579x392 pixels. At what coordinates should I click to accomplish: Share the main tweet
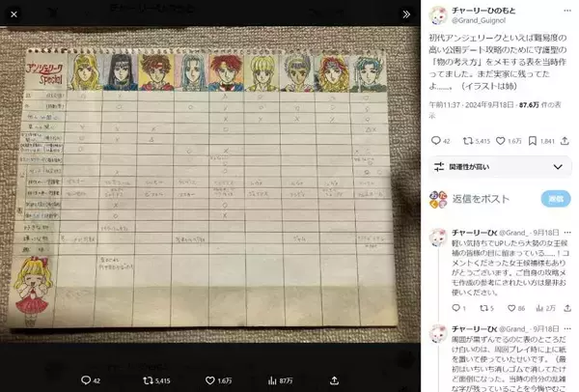click(x=565, y=141)
